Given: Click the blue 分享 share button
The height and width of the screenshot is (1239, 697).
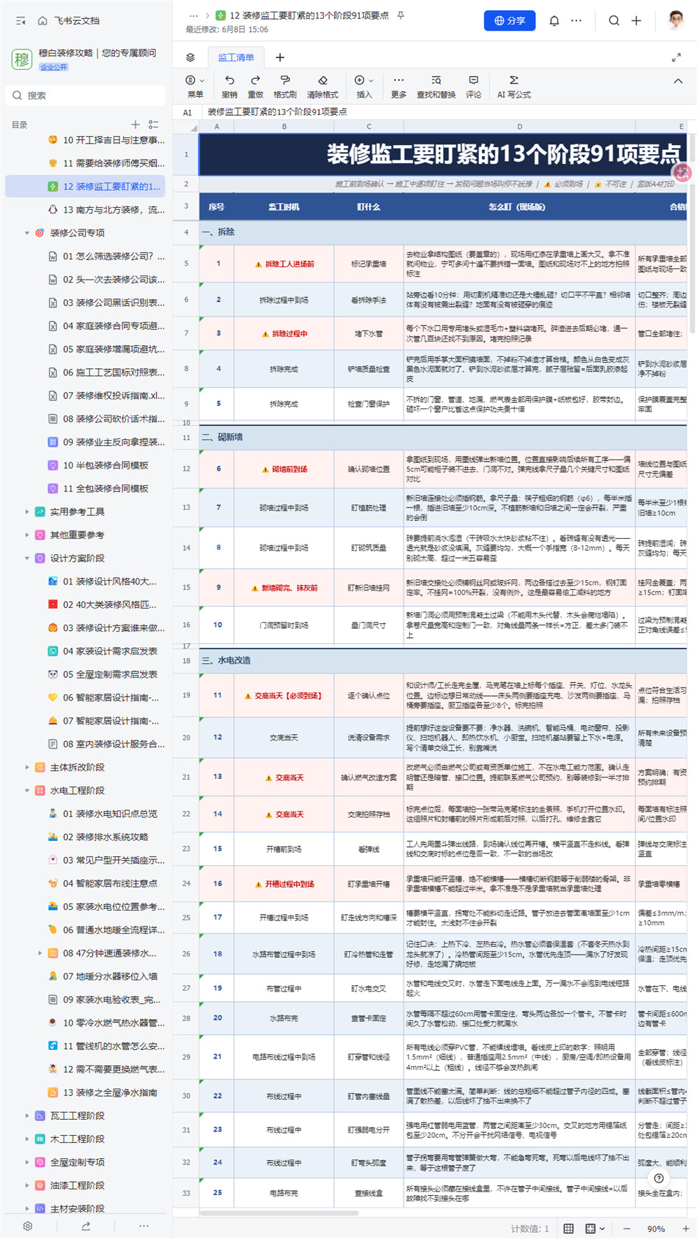Looking at the screenshot, I should coord(510,21).
